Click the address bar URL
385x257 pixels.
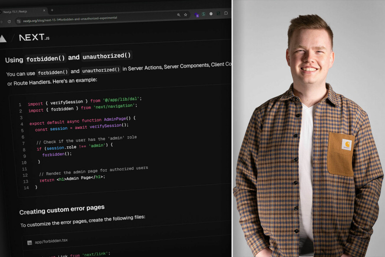coord(70,19)
